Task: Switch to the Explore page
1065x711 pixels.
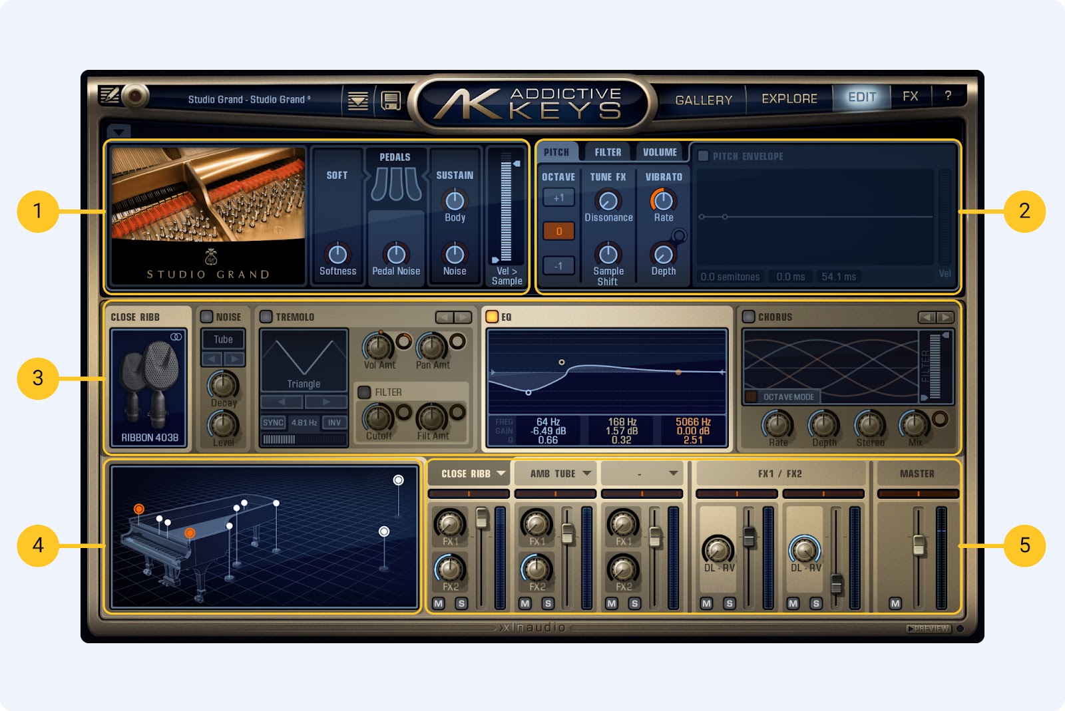Action: pyautogui.click(x=789, y=98)
